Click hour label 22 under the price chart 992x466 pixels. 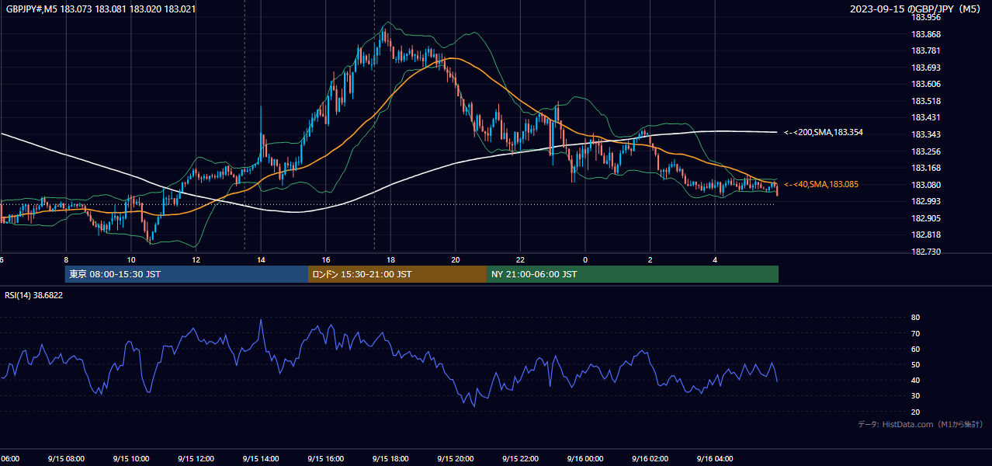coord(520,259)
